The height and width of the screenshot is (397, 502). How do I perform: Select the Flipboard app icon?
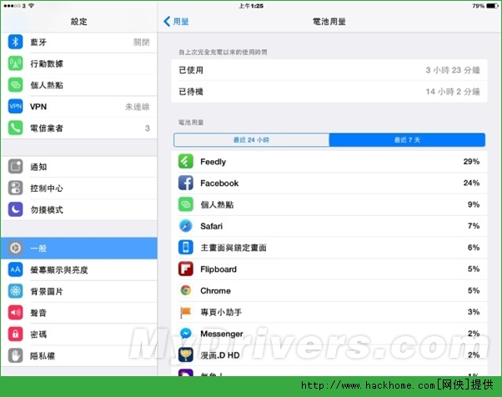click(x=186, y=269)
